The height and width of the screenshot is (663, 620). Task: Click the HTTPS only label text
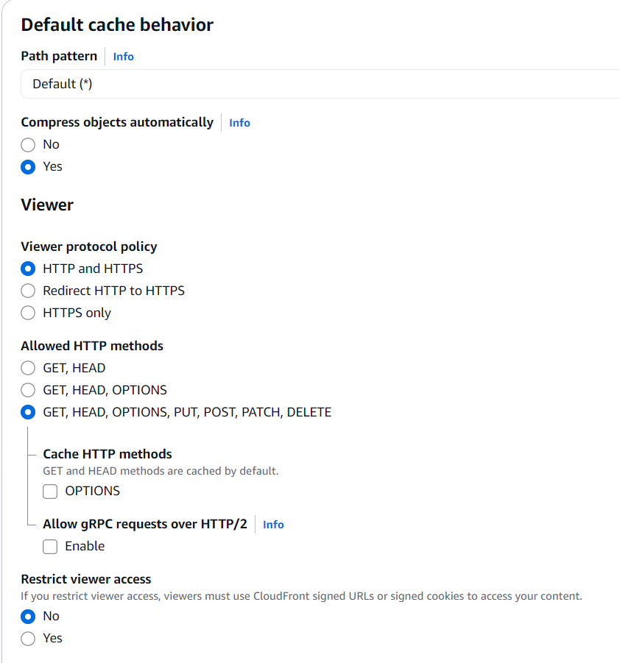tap(77, 313)
